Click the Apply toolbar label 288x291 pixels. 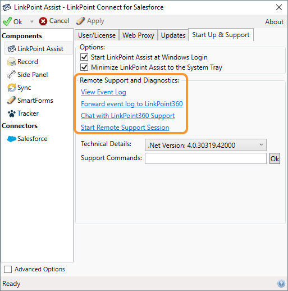(95, 21)
